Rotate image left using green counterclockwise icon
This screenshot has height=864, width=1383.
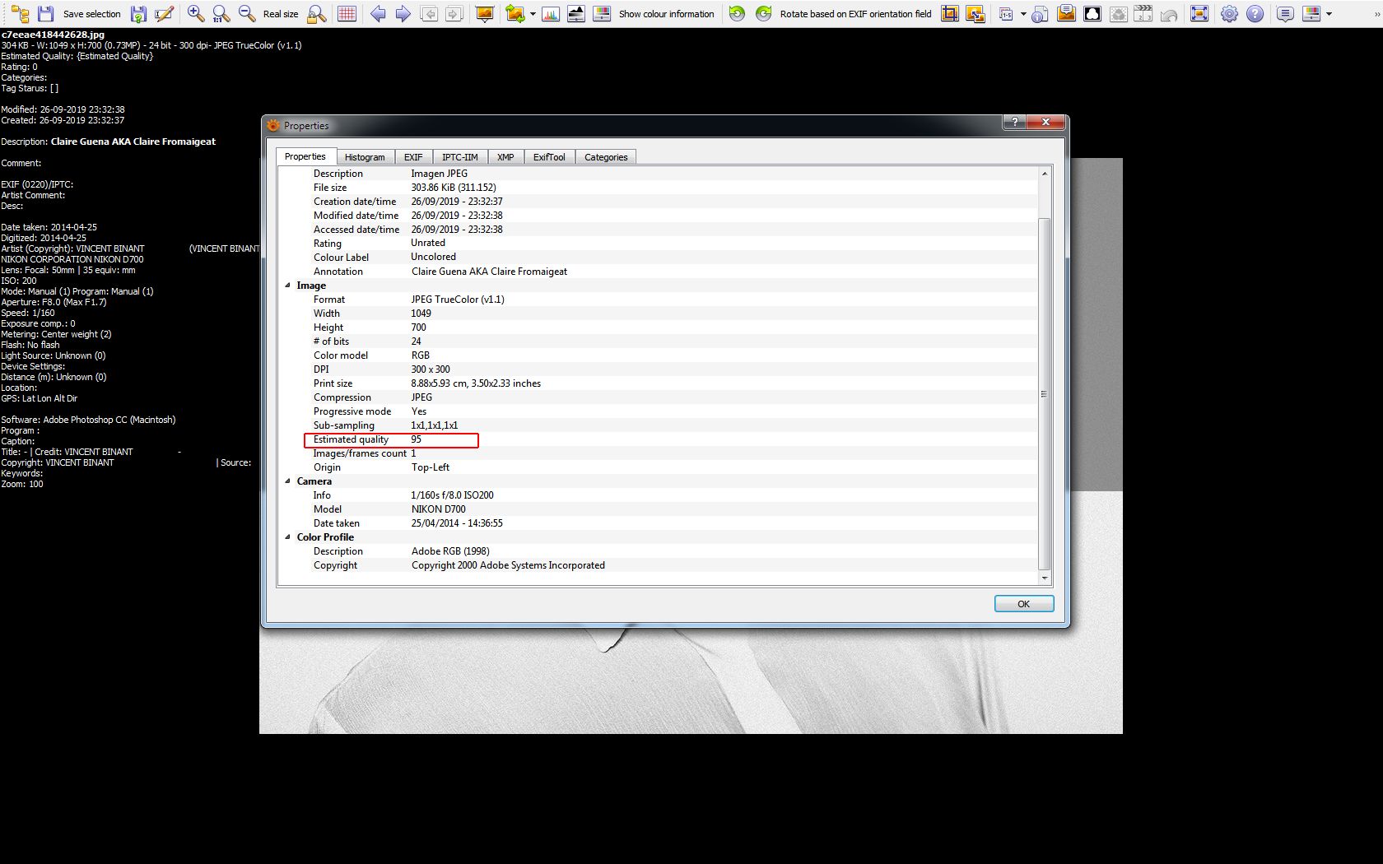coord(738,13)
